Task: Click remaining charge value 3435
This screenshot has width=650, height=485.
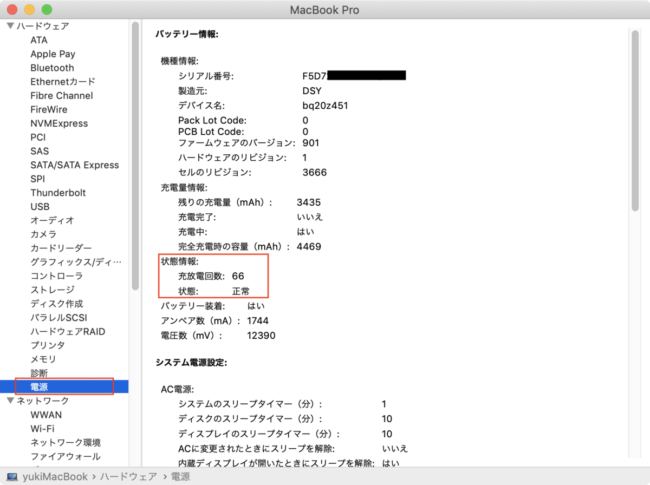Action: (x=309, y=202)
